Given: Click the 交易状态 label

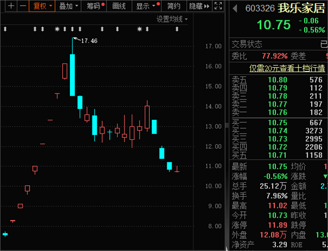Looking at the screenshot, I should click(247, 44).
